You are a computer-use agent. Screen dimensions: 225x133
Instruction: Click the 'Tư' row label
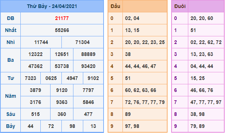pos(11,78)
